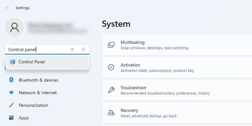Click the back arrow in the title bar
Viewport: 252px width, 126px height.
click(8, 8)
